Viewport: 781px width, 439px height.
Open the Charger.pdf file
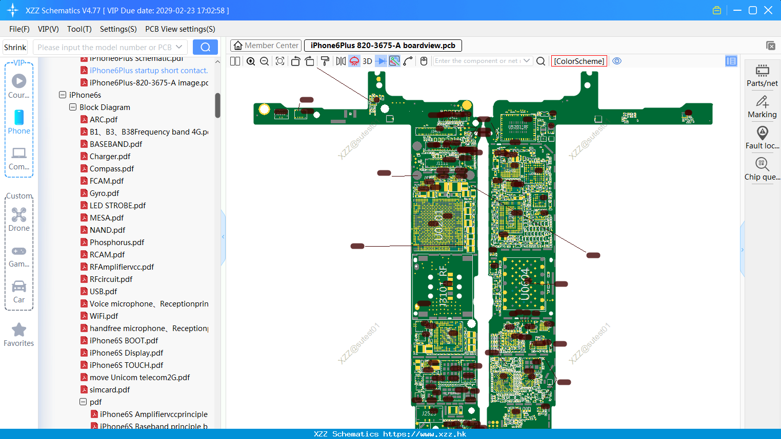click(110, 157)
